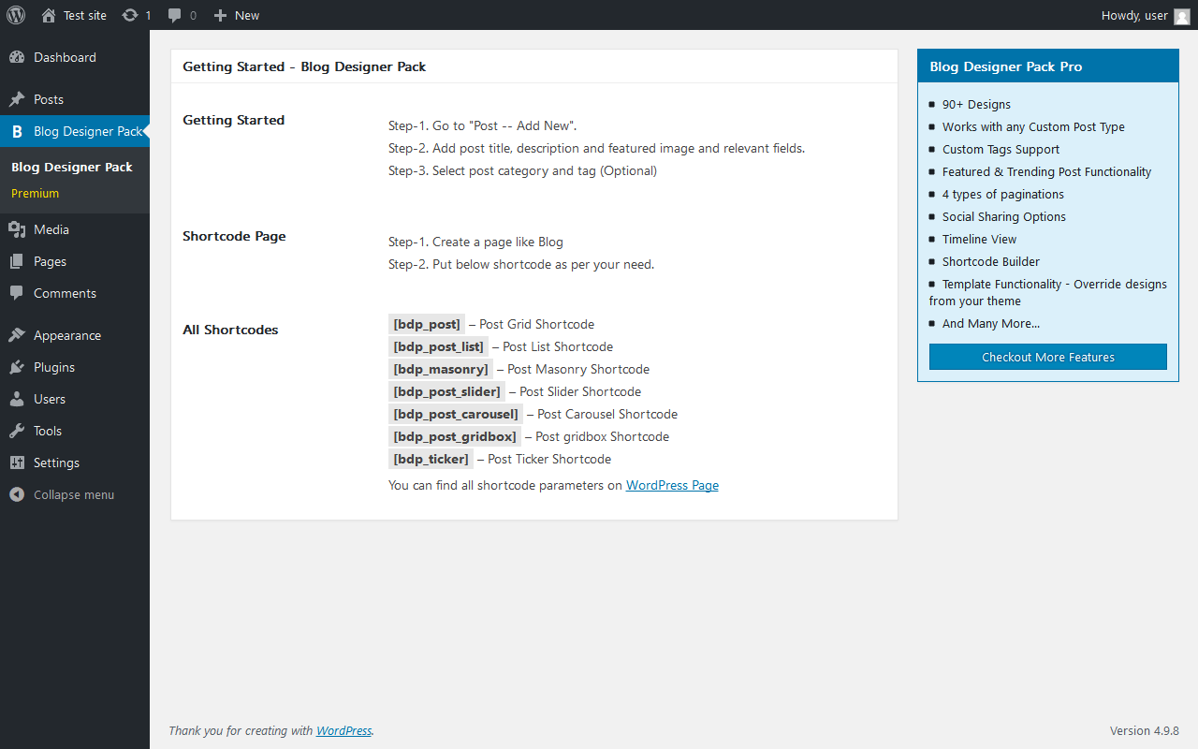Screen dimensions: 1198x749
Task: Open the updates circular arrows icon
Action: coord(130,15)
